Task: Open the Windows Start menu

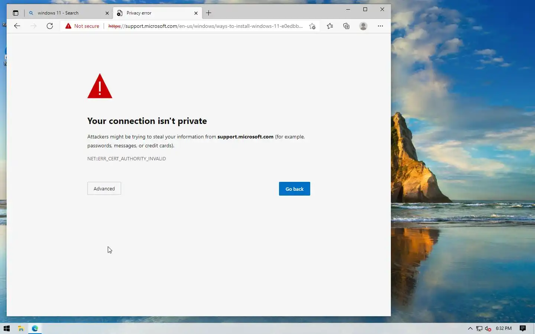Action: coord(7,328)
